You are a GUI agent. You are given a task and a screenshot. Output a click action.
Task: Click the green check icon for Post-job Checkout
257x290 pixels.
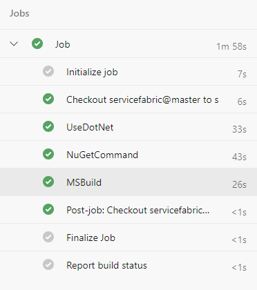pyautogui.click(x=48, y=209)
